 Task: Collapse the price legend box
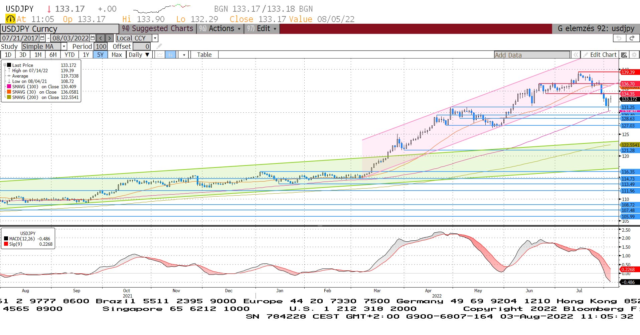(5, 65)
